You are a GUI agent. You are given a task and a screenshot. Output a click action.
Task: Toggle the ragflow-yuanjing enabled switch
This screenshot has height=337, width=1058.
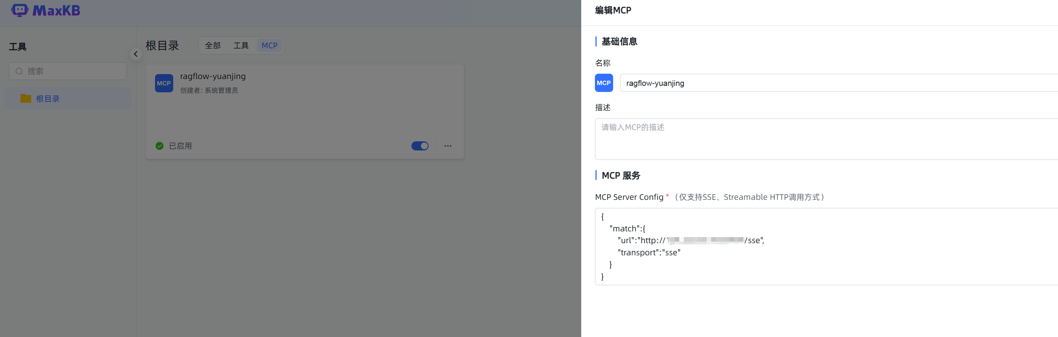(x=420, y=146)
